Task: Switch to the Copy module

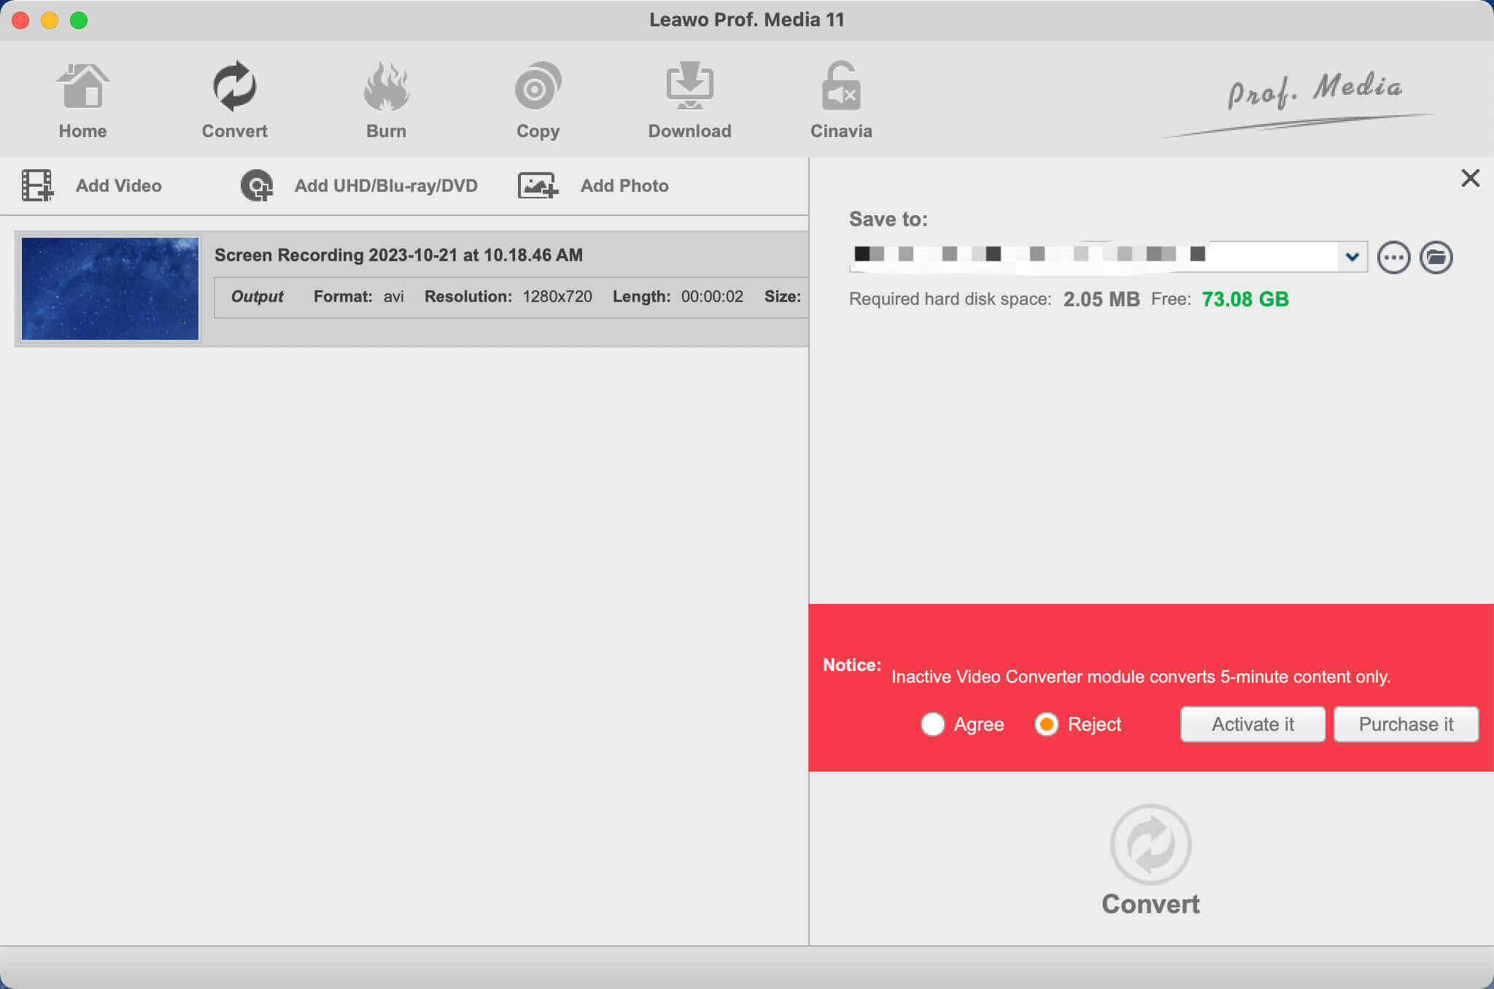Action: pyautogui.click(x=538, y=98)
